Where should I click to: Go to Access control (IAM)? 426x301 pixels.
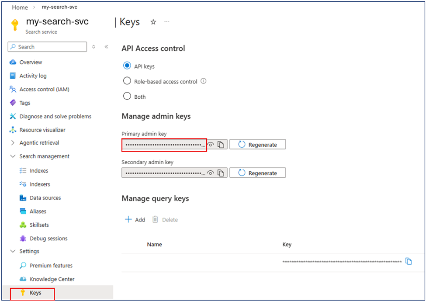(x=44, y=90)
